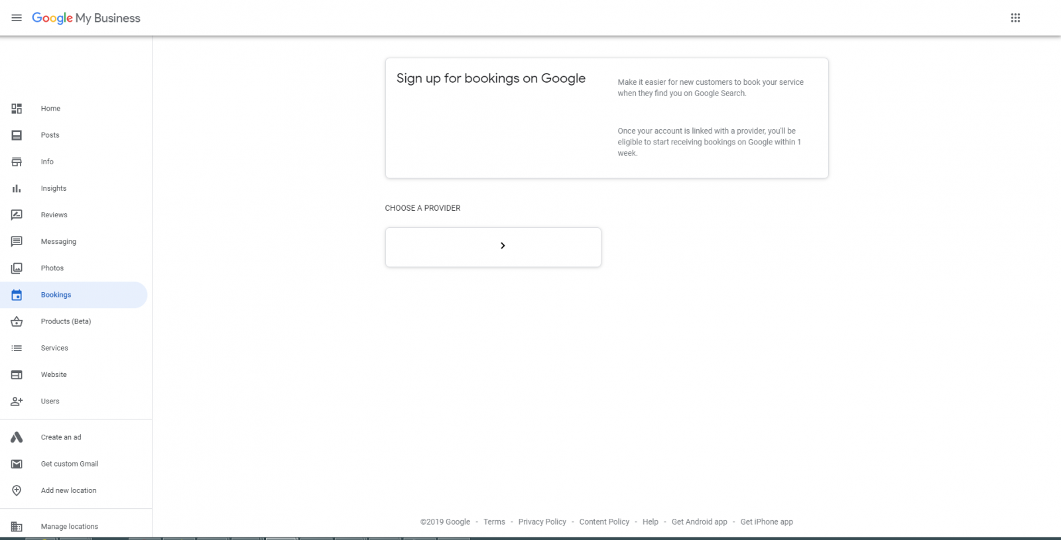Click the Users add-person icon
This screenshot has height=540, width=1061.
(17, 402)
